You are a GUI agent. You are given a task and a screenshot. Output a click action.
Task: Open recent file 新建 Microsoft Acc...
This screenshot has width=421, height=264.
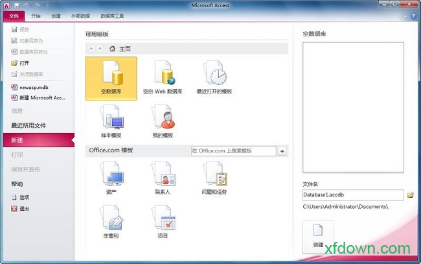[x=38, y=97]
